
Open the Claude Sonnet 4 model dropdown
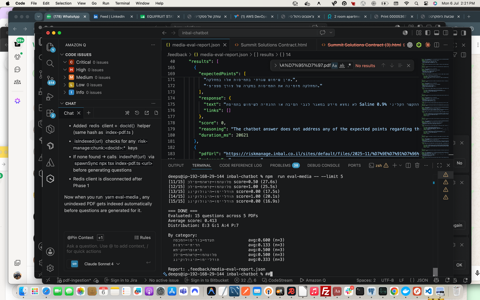[x=102, y=264]
